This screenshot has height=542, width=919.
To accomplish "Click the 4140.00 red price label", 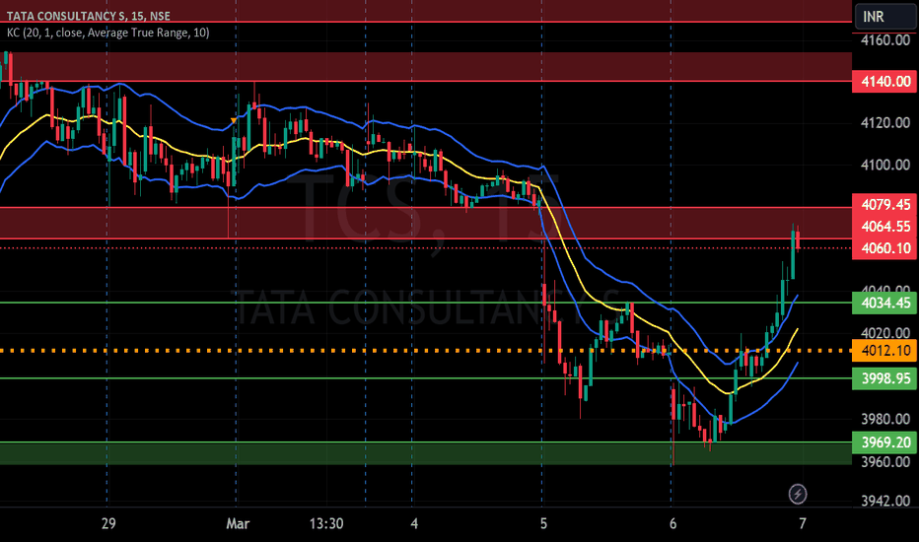I will click(885, 82).
